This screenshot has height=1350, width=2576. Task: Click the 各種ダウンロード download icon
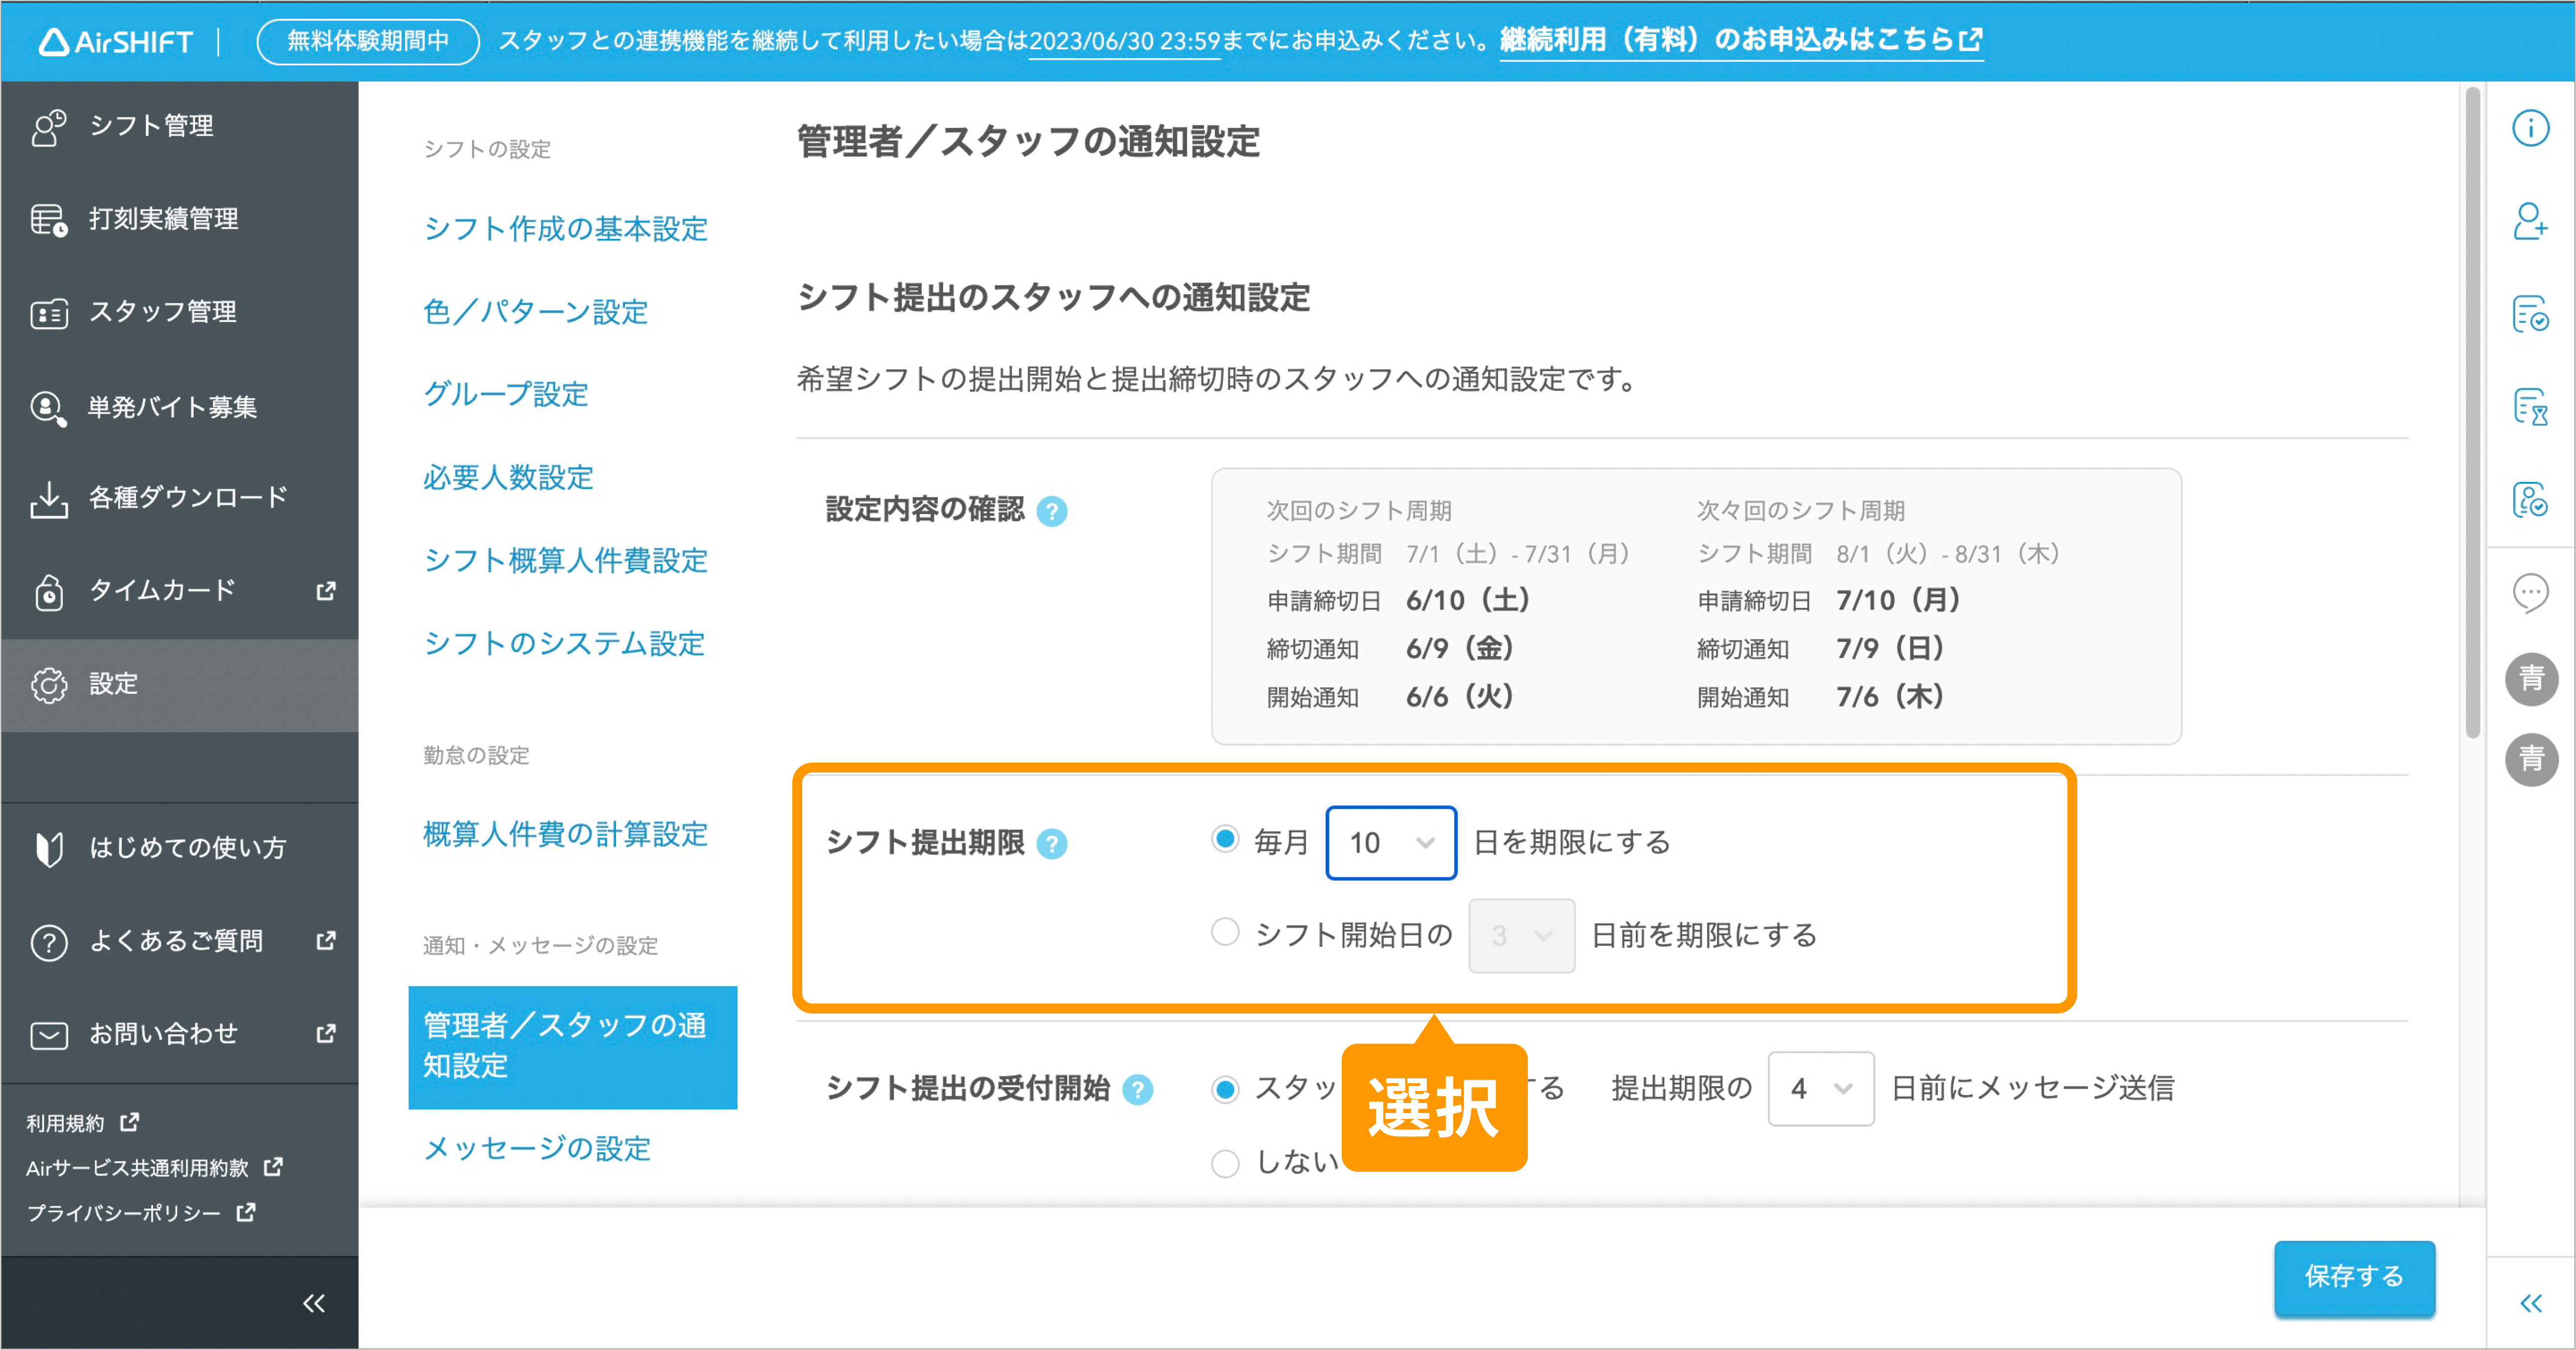[48, 499]
